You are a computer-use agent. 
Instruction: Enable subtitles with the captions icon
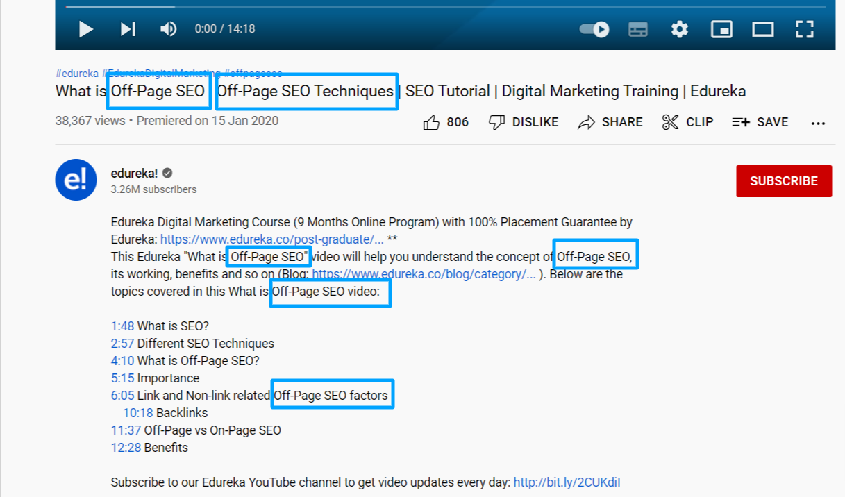coord(637,29)
